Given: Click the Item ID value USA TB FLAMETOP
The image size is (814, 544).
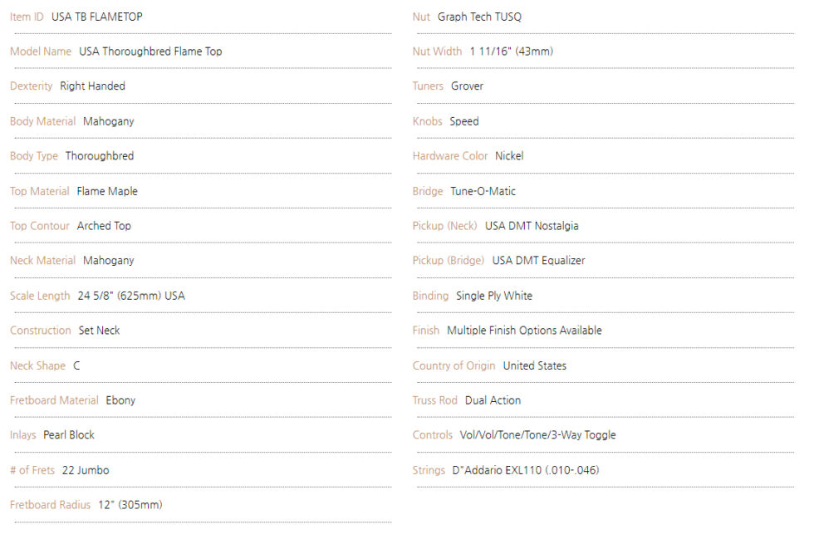Looking at the screenshot, I should (x=96, y=17).
